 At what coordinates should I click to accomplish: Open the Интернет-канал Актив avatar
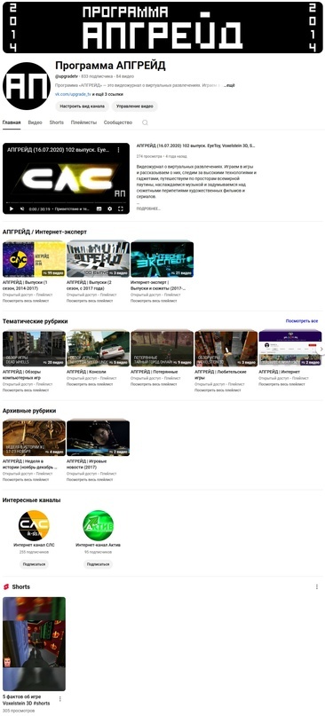click(x=99, y=525)
